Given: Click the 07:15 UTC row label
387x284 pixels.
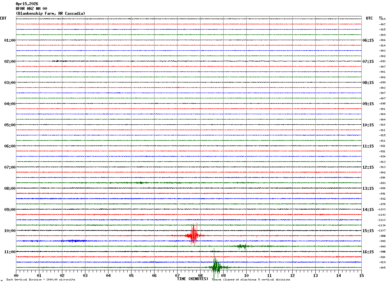Looking at the screenshot, I should pos(368,62).
